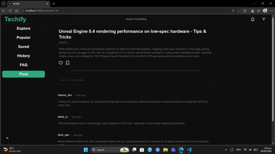Like the post with the heart icon
This screenshot has width=275, height=154.
(x=61, y=63)
